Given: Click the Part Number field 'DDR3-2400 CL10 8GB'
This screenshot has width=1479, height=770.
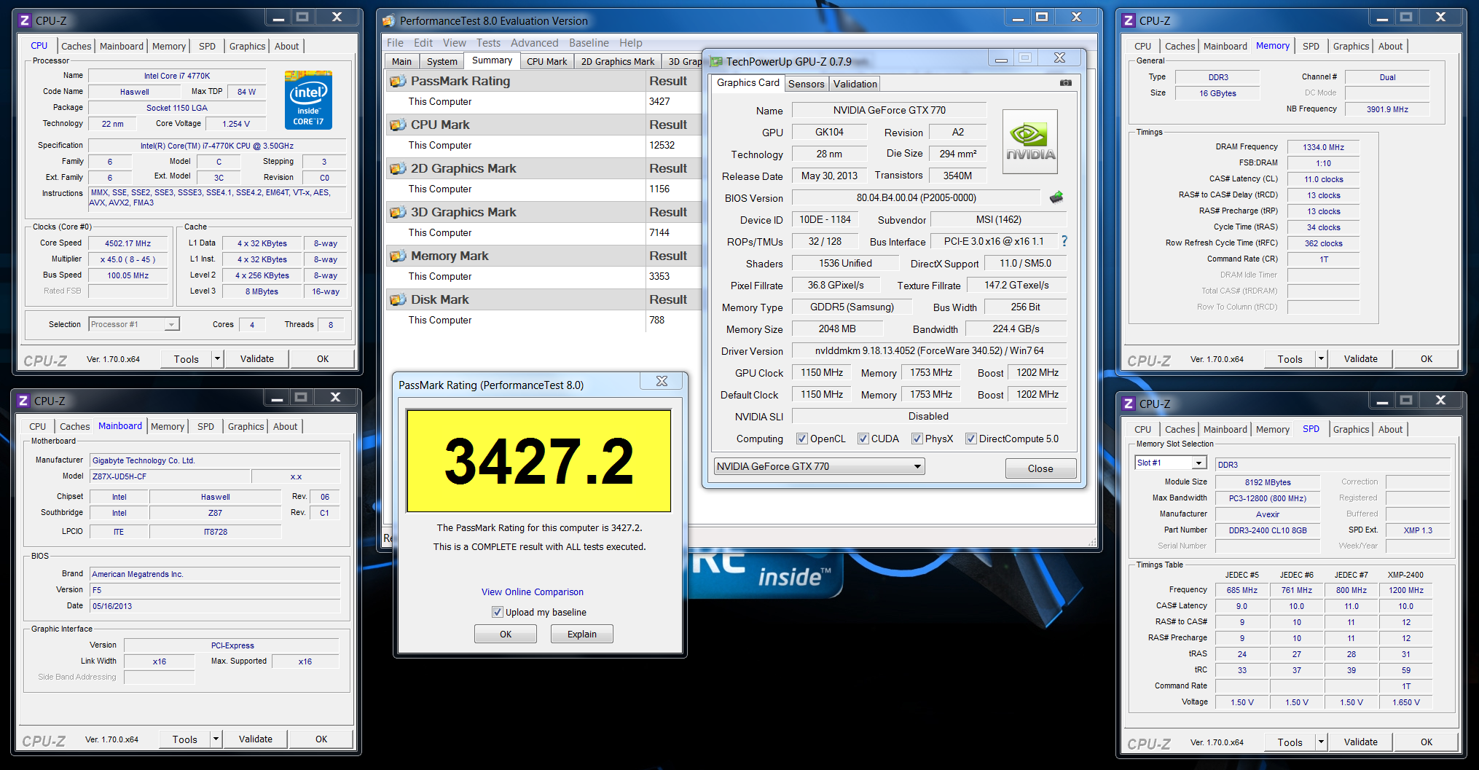Looking at the screenshot, I should point(1268,530).
